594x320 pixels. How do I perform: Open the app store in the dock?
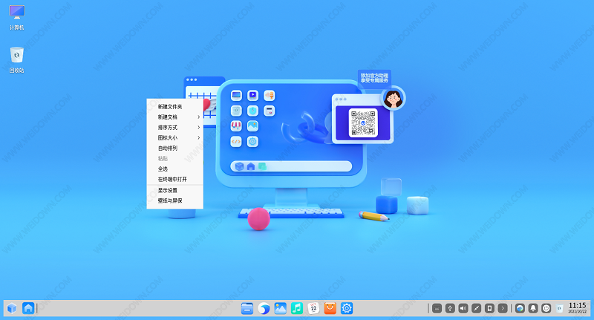pyautogui.click(x=330, y=307)
